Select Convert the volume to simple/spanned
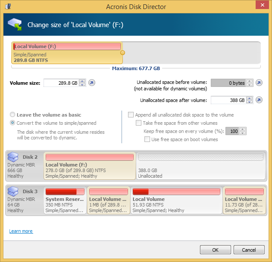The height and width of the screenshot is (262, 272). [13, 123]
